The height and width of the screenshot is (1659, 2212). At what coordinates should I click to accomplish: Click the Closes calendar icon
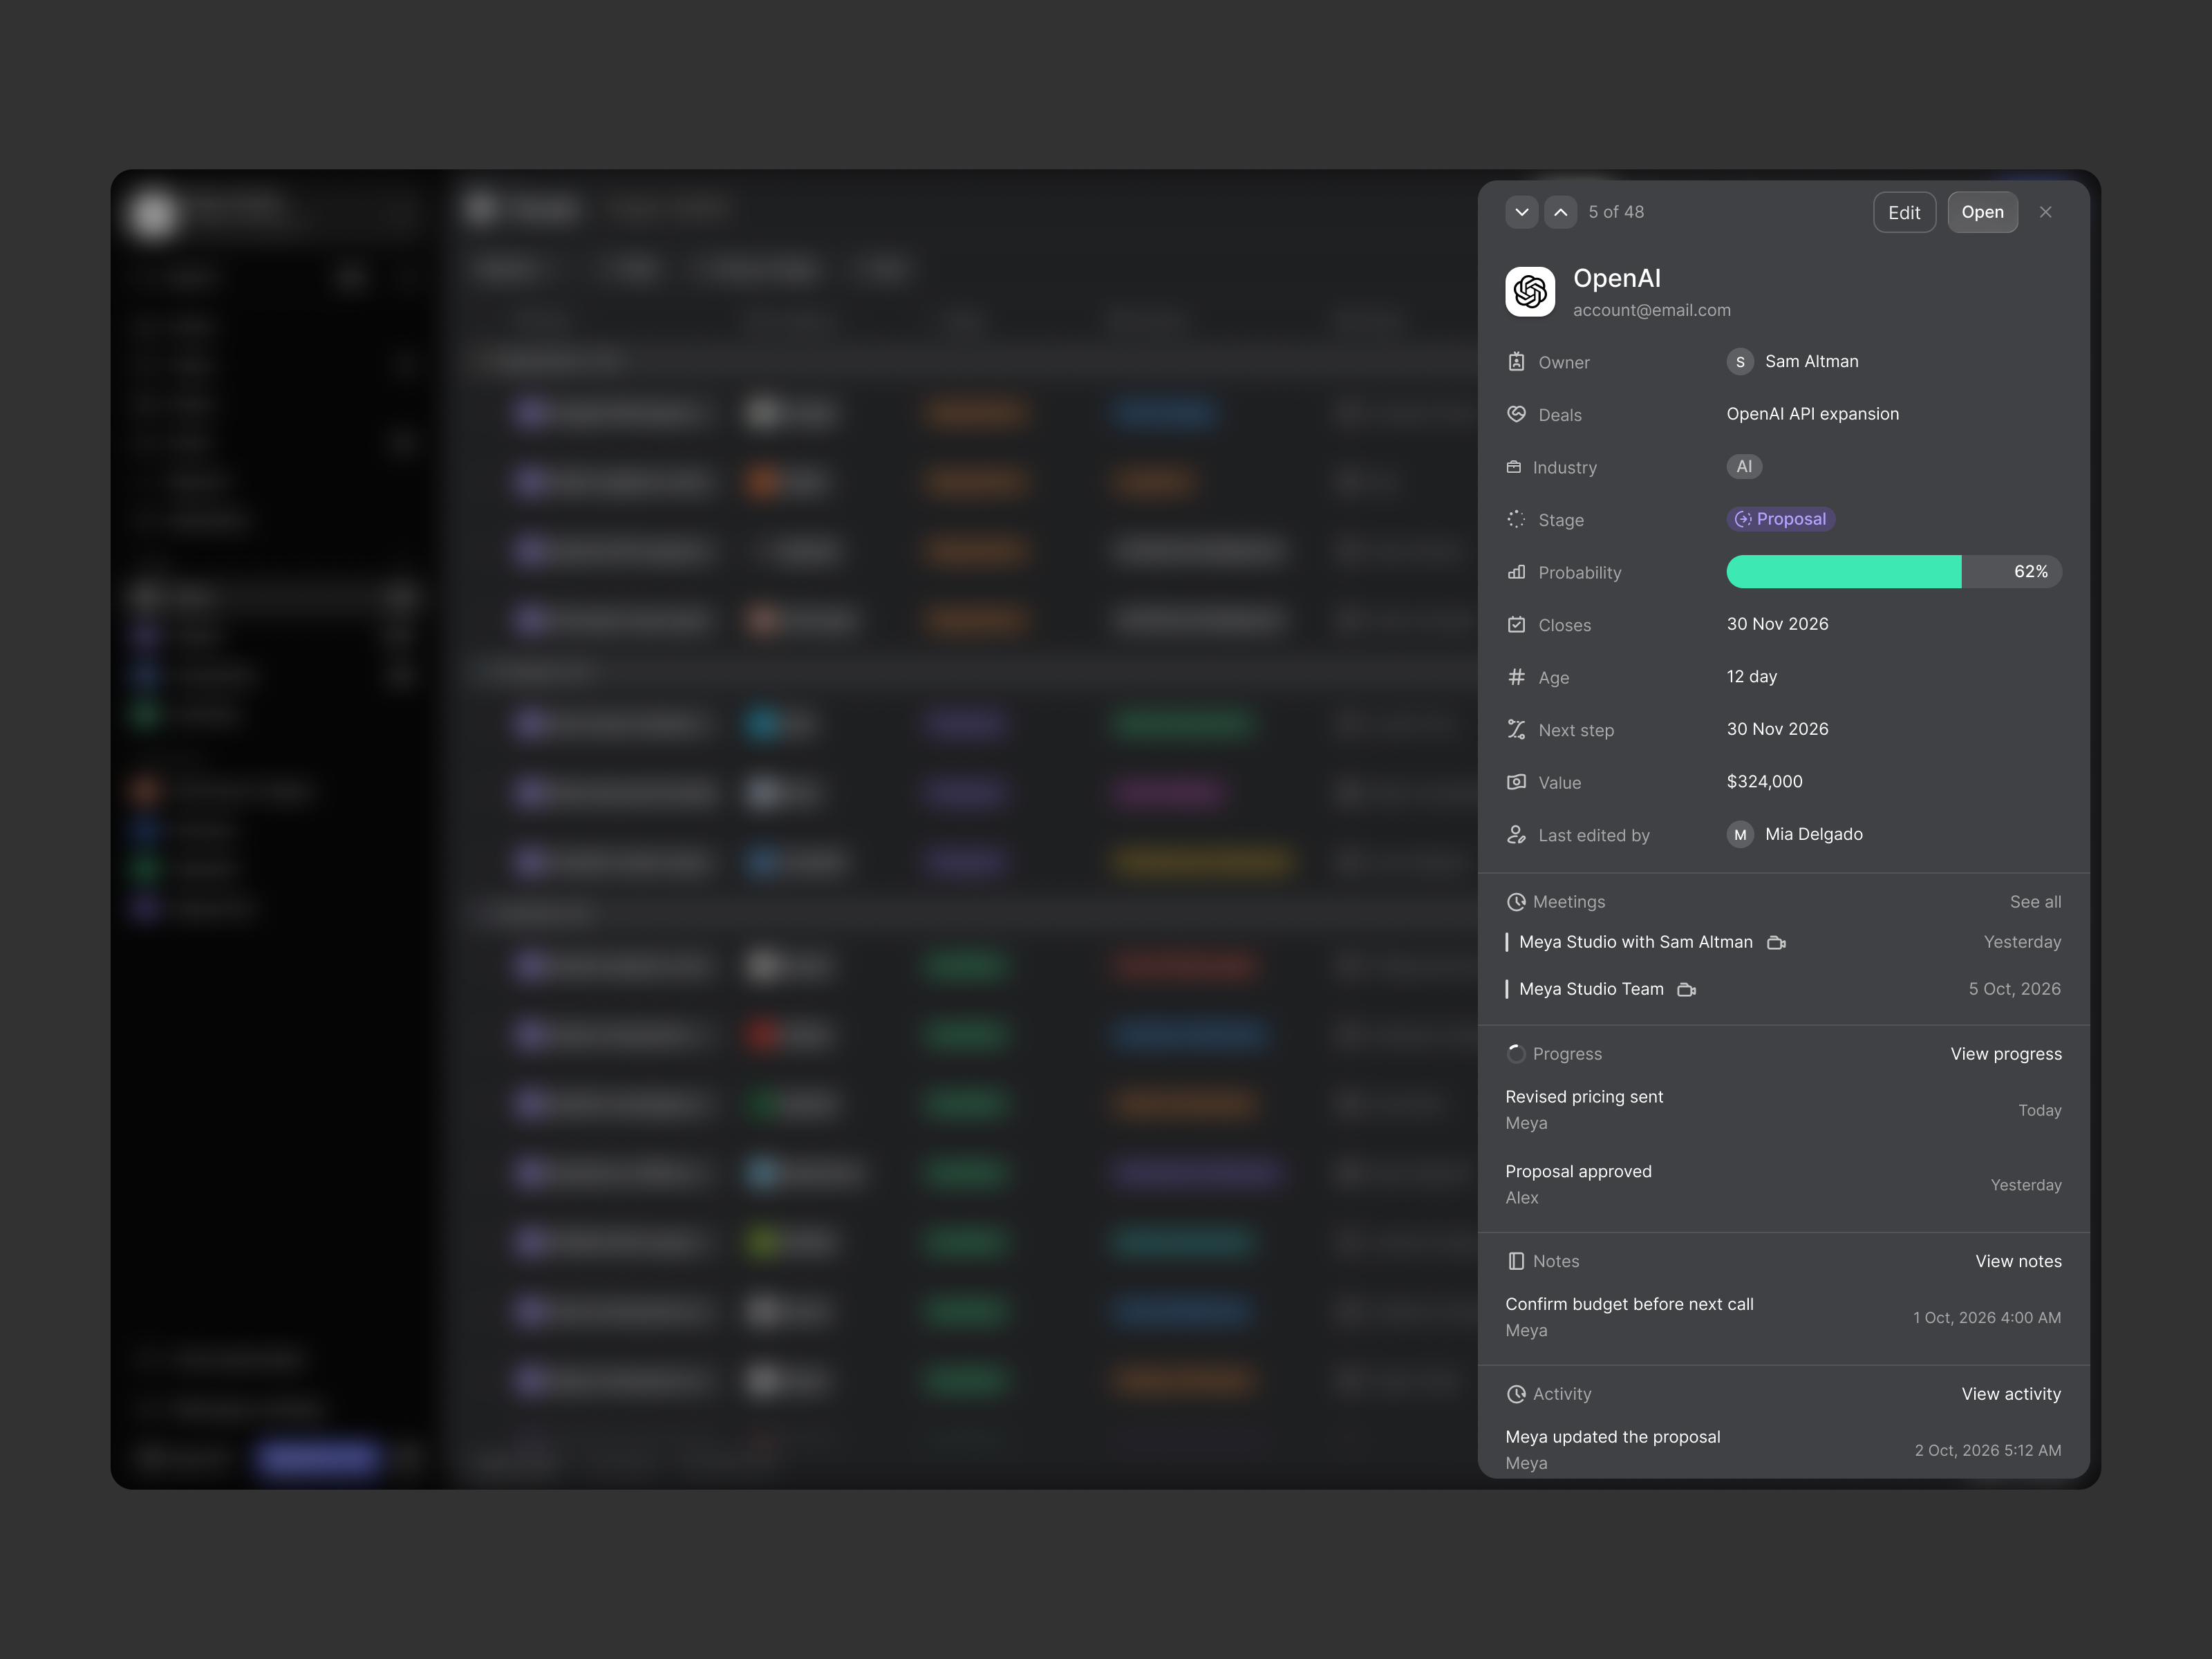click(x=1516, y=624)
